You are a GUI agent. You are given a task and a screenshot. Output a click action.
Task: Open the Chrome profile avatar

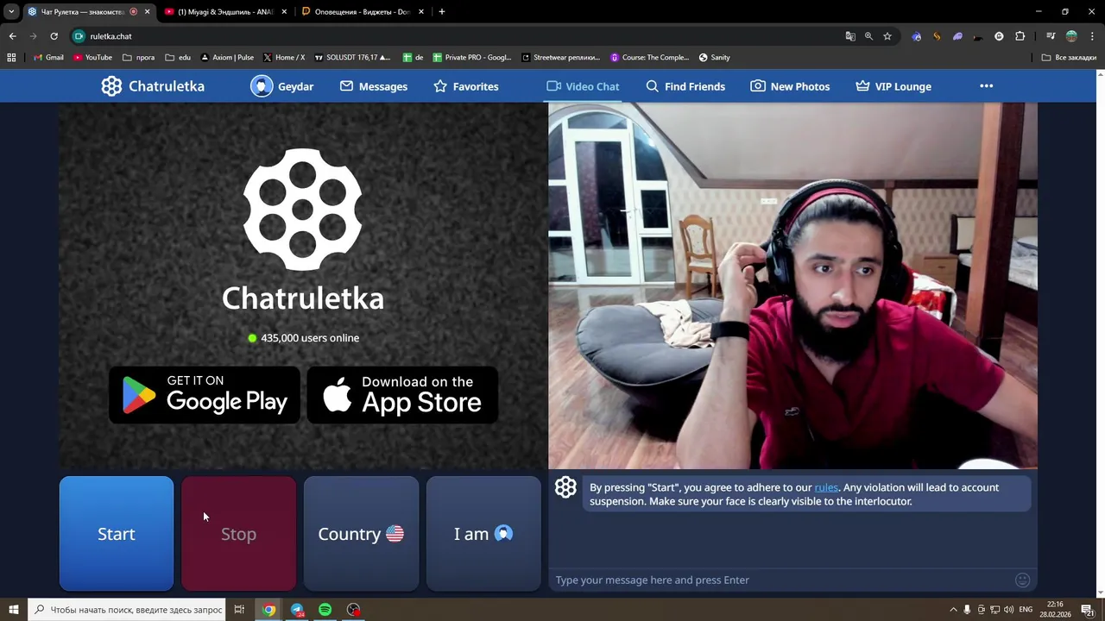[1071, 36]
